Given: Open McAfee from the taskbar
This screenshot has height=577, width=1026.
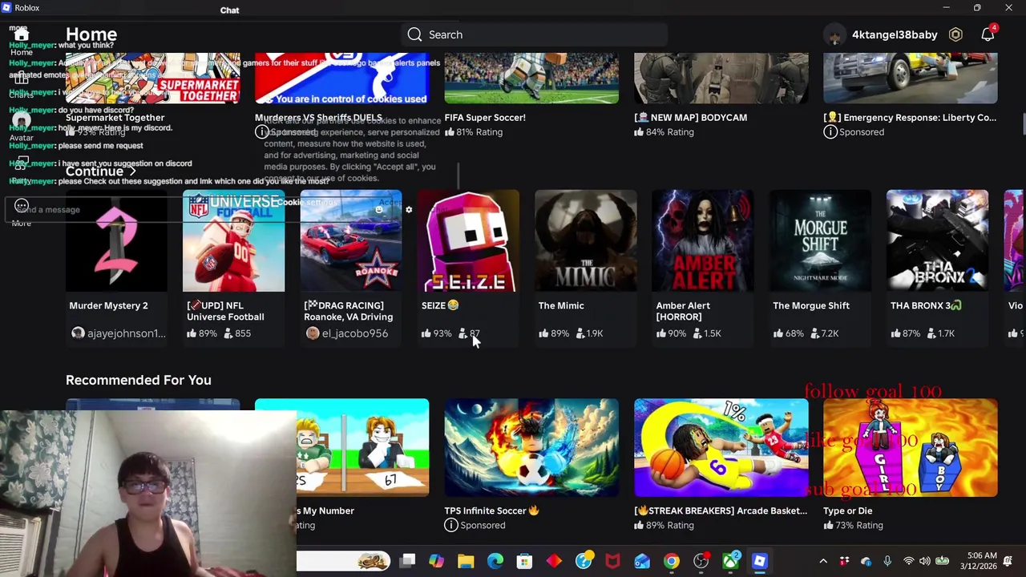Looking at the screenshot, I should (612, 561).
